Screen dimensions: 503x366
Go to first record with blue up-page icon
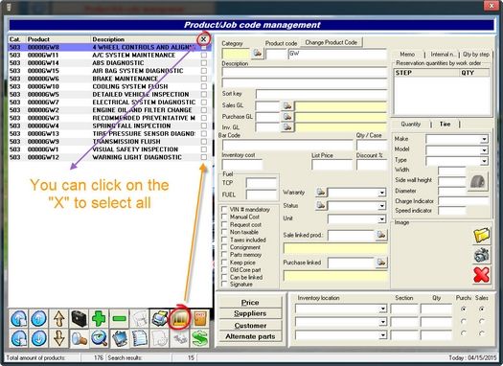point(19,318)
